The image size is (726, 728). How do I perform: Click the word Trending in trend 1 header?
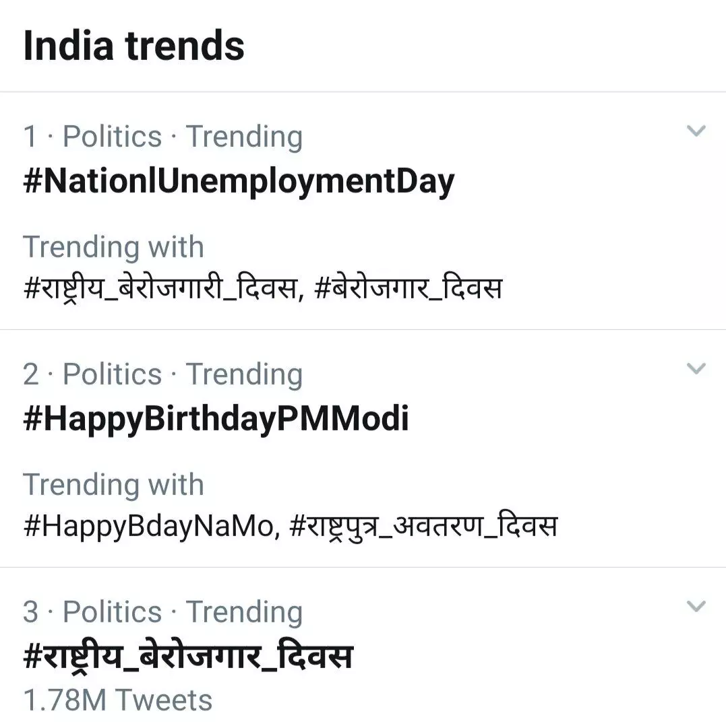click(x=244, y=137)
